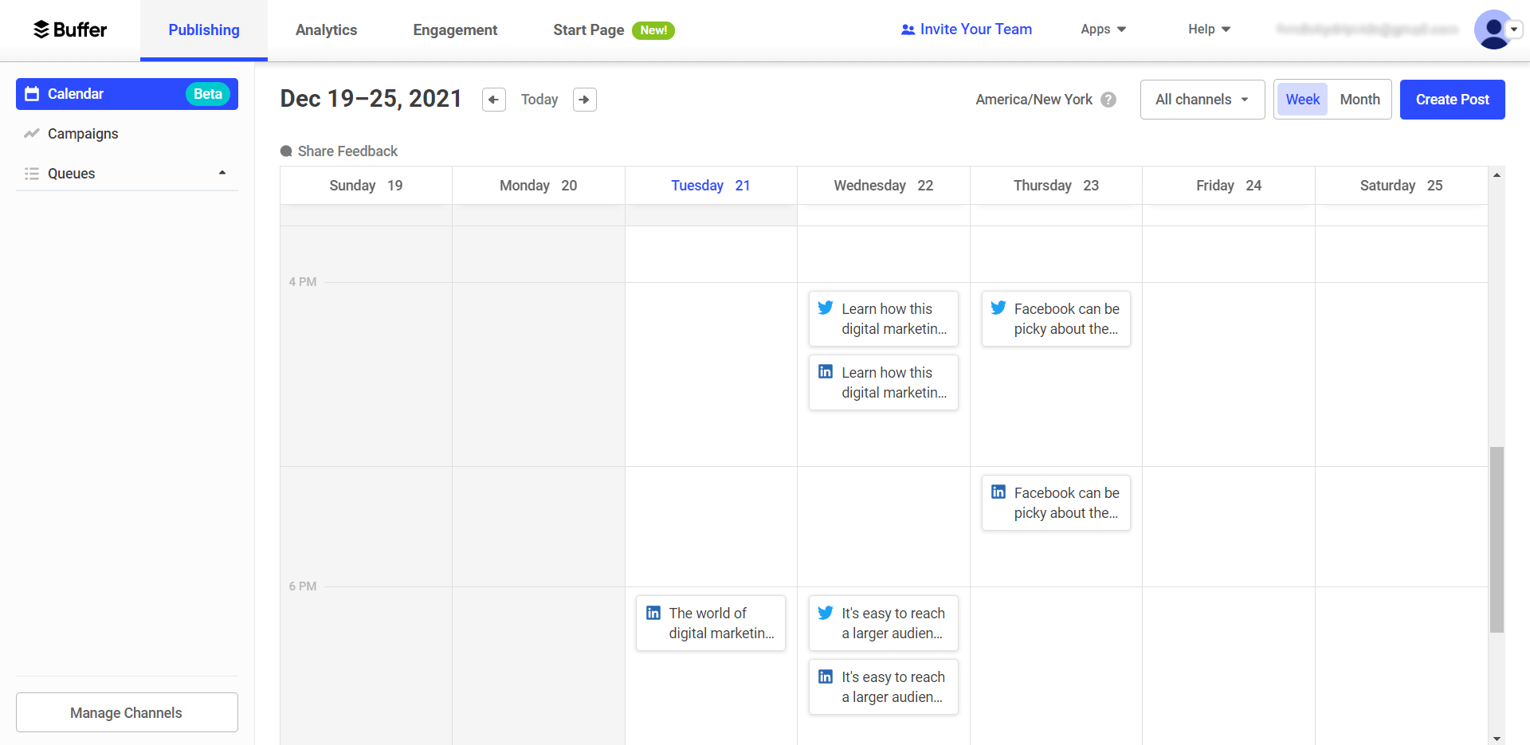Open Wednesday Twitter post 'It's easy to reach'
Viewport: 1530px width, 745px height.
[x=884, y=623]
